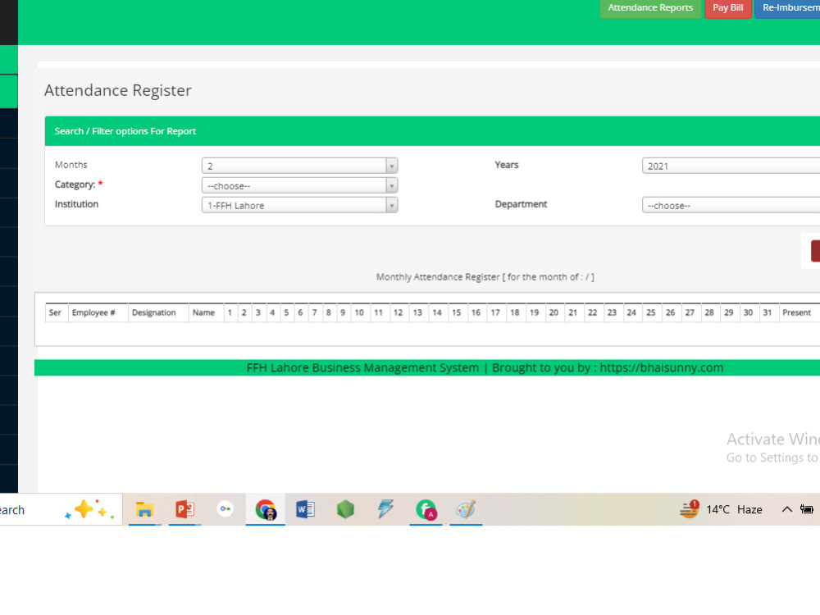Viewport: 820px width, 615px height.
Task: Click the Attendance Register page heading
Action: coord(118,90)
